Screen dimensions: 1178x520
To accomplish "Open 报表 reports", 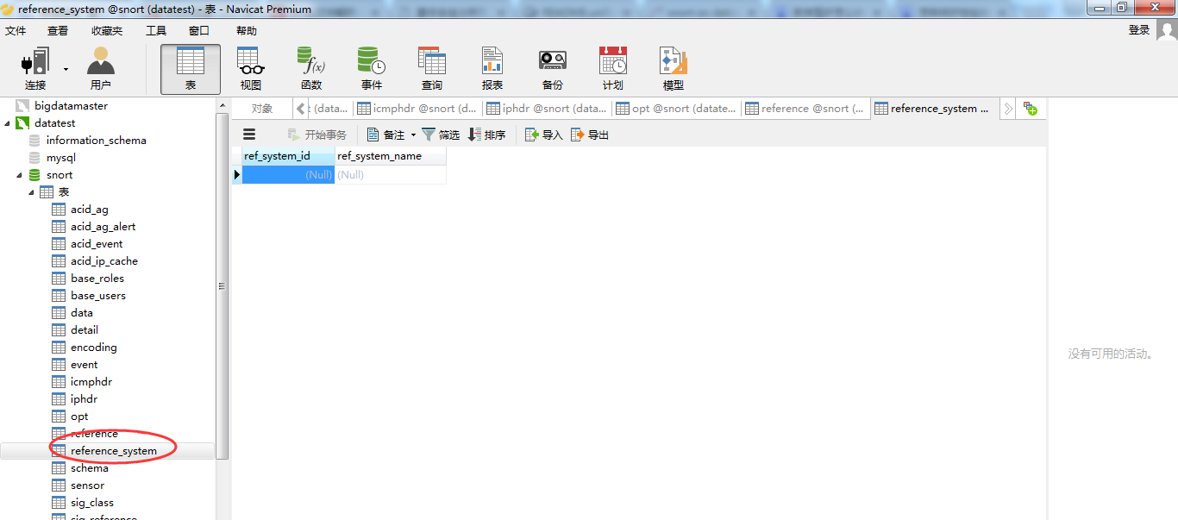I will [x=492, y=69].
